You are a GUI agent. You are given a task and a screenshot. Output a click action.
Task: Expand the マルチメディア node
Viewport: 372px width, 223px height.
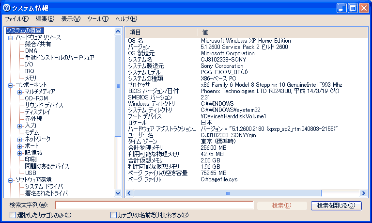tap(20, 92)
